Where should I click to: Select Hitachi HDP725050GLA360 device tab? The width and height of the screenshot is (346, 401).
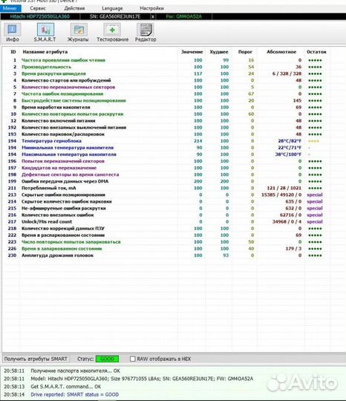coord(39,16)
